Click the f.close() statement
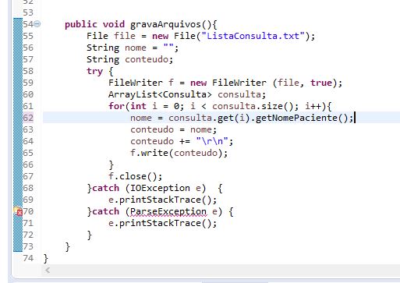The height and width of the screenshot is (283, 400). point(135,176)
